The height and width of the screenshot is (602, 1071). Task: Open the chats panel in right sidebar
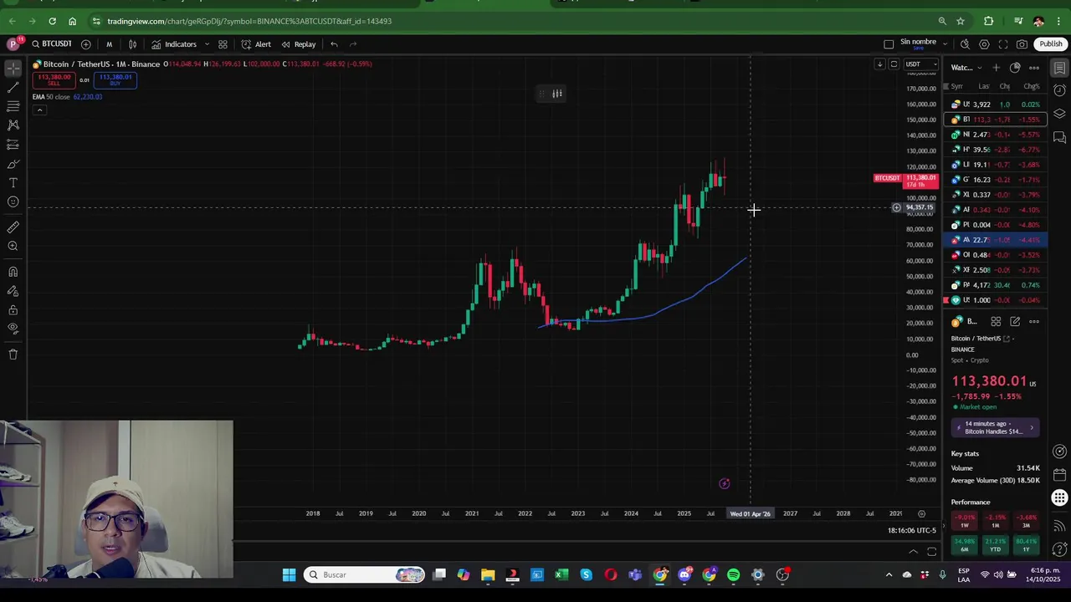tap(1059, 137)
